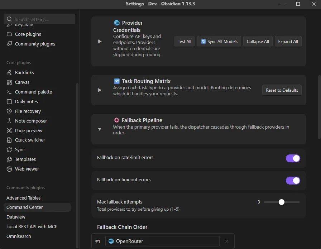Open Omnisearch plugin settings
Screen dimensions: 321x249
[19, 236]
